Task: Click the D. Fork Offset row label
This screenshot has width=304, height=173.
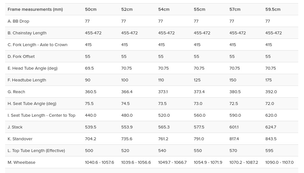Action: (21, 56)
